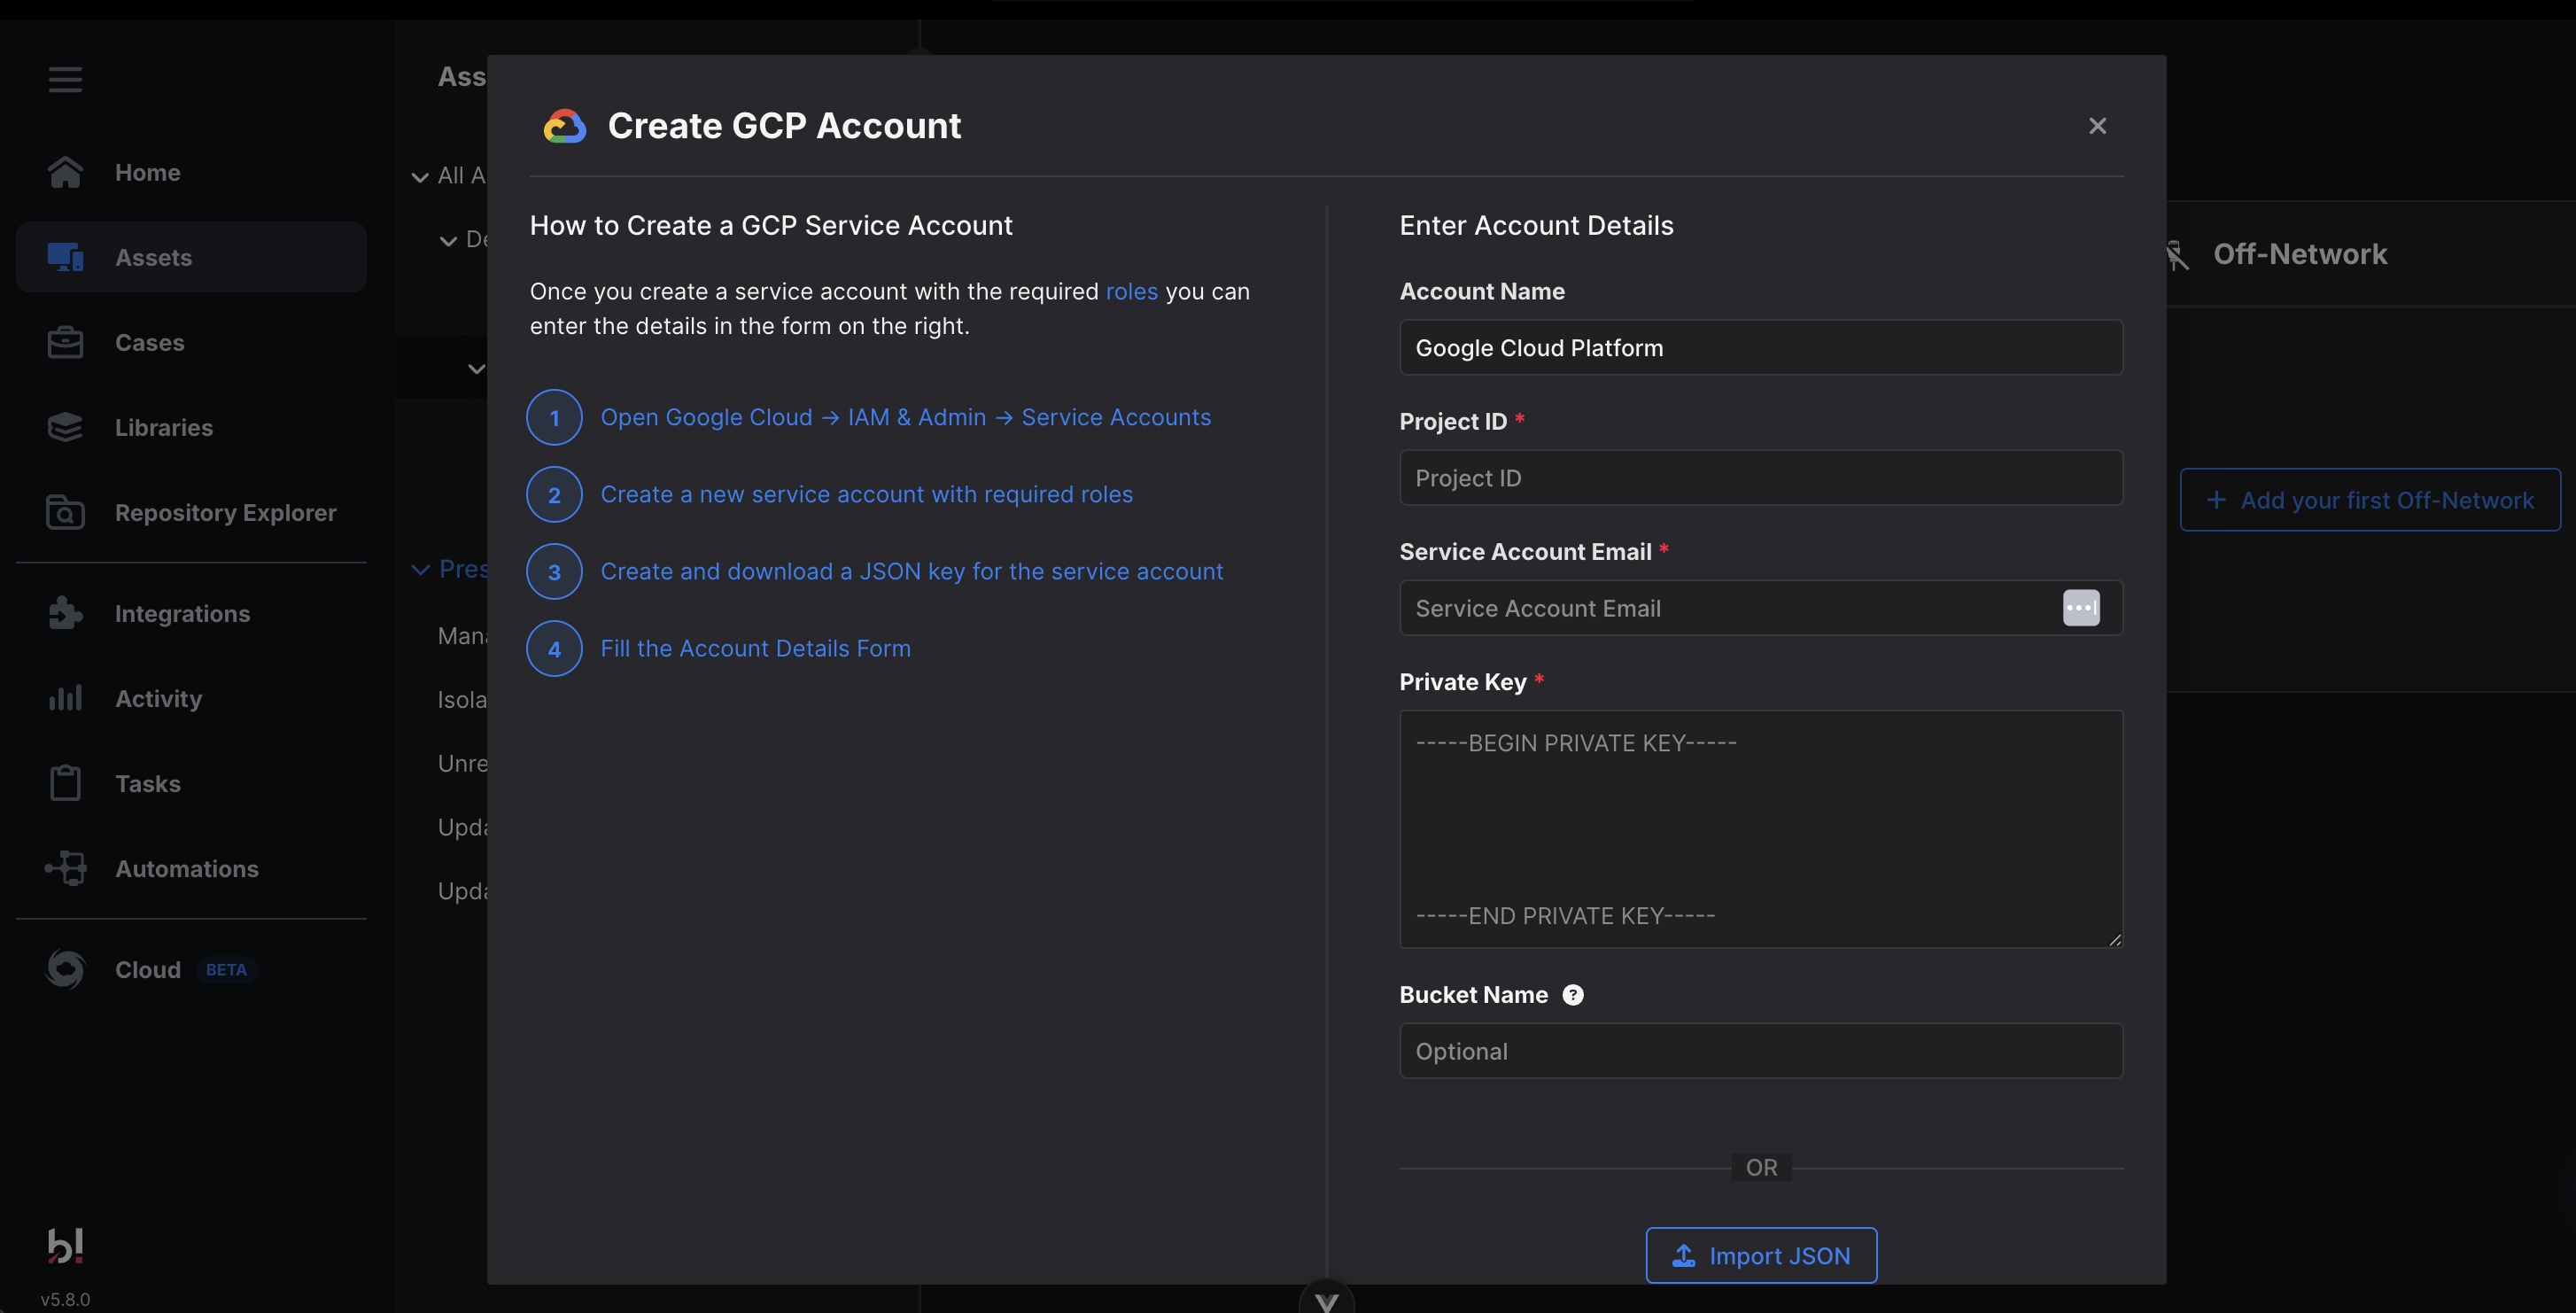Screen dimensions: 2576x1313
Task: Open the Integrations page
Action: [182, 613]
